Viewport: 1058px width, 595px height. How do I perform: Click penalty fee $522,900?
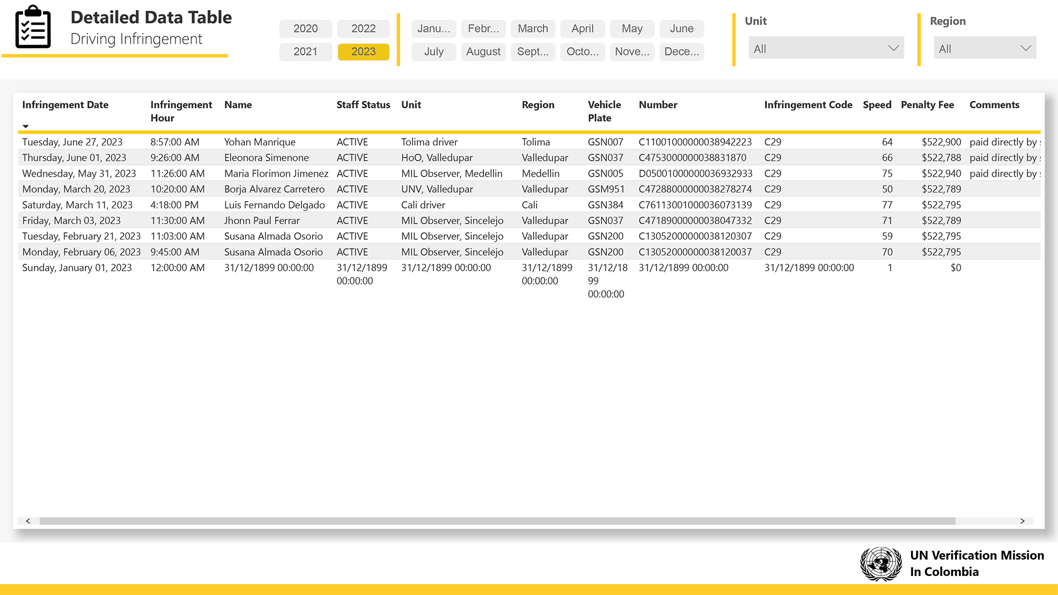[x=941, y=142]
